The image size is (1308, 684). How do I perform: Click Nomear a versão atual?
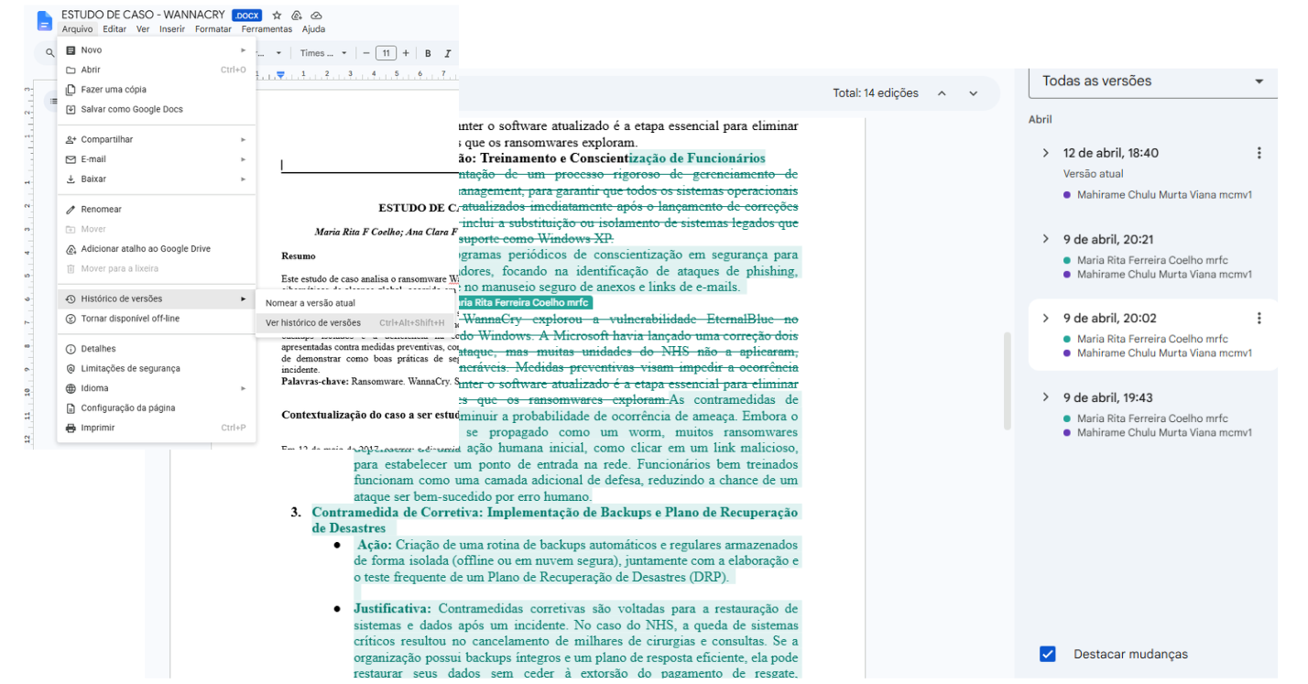[x=355, y=303]
